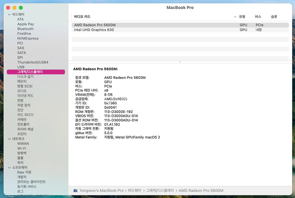The width and height of the screenshot is (295, 198).
Task: Click the laptop icon in path bar
Action: [x=75, y=191]
